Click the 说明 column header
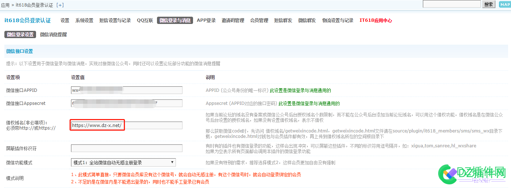511x188 pixels. pos(210,77)
